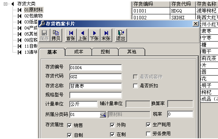
Task: Open category lookup beside 所属分类码 field
Action: [103, 114]
